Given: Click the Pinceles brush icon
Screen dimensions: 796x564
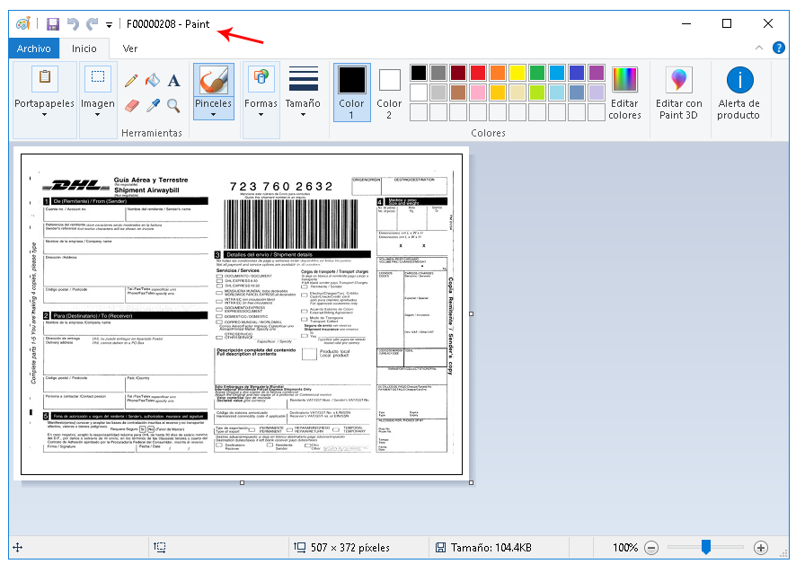Looking at the screenshot, I should point(214,80).
